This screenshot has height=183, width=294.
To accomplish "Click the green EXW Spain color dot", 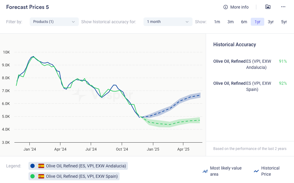I will coord(32,176).
